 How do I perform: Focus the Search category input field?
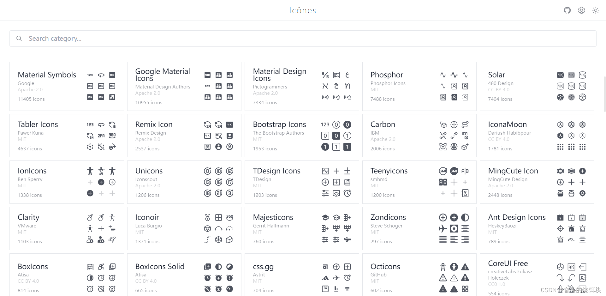(x=303, y=39)
